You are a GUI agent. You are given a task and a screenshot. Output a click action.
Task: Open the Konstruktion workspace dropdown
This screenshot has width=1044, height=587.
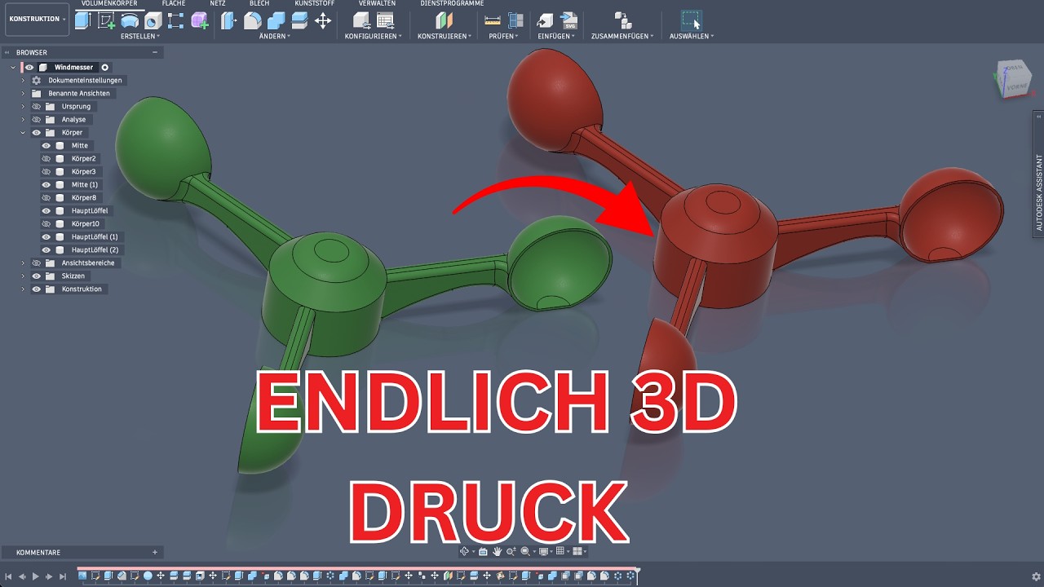(38, 19)
